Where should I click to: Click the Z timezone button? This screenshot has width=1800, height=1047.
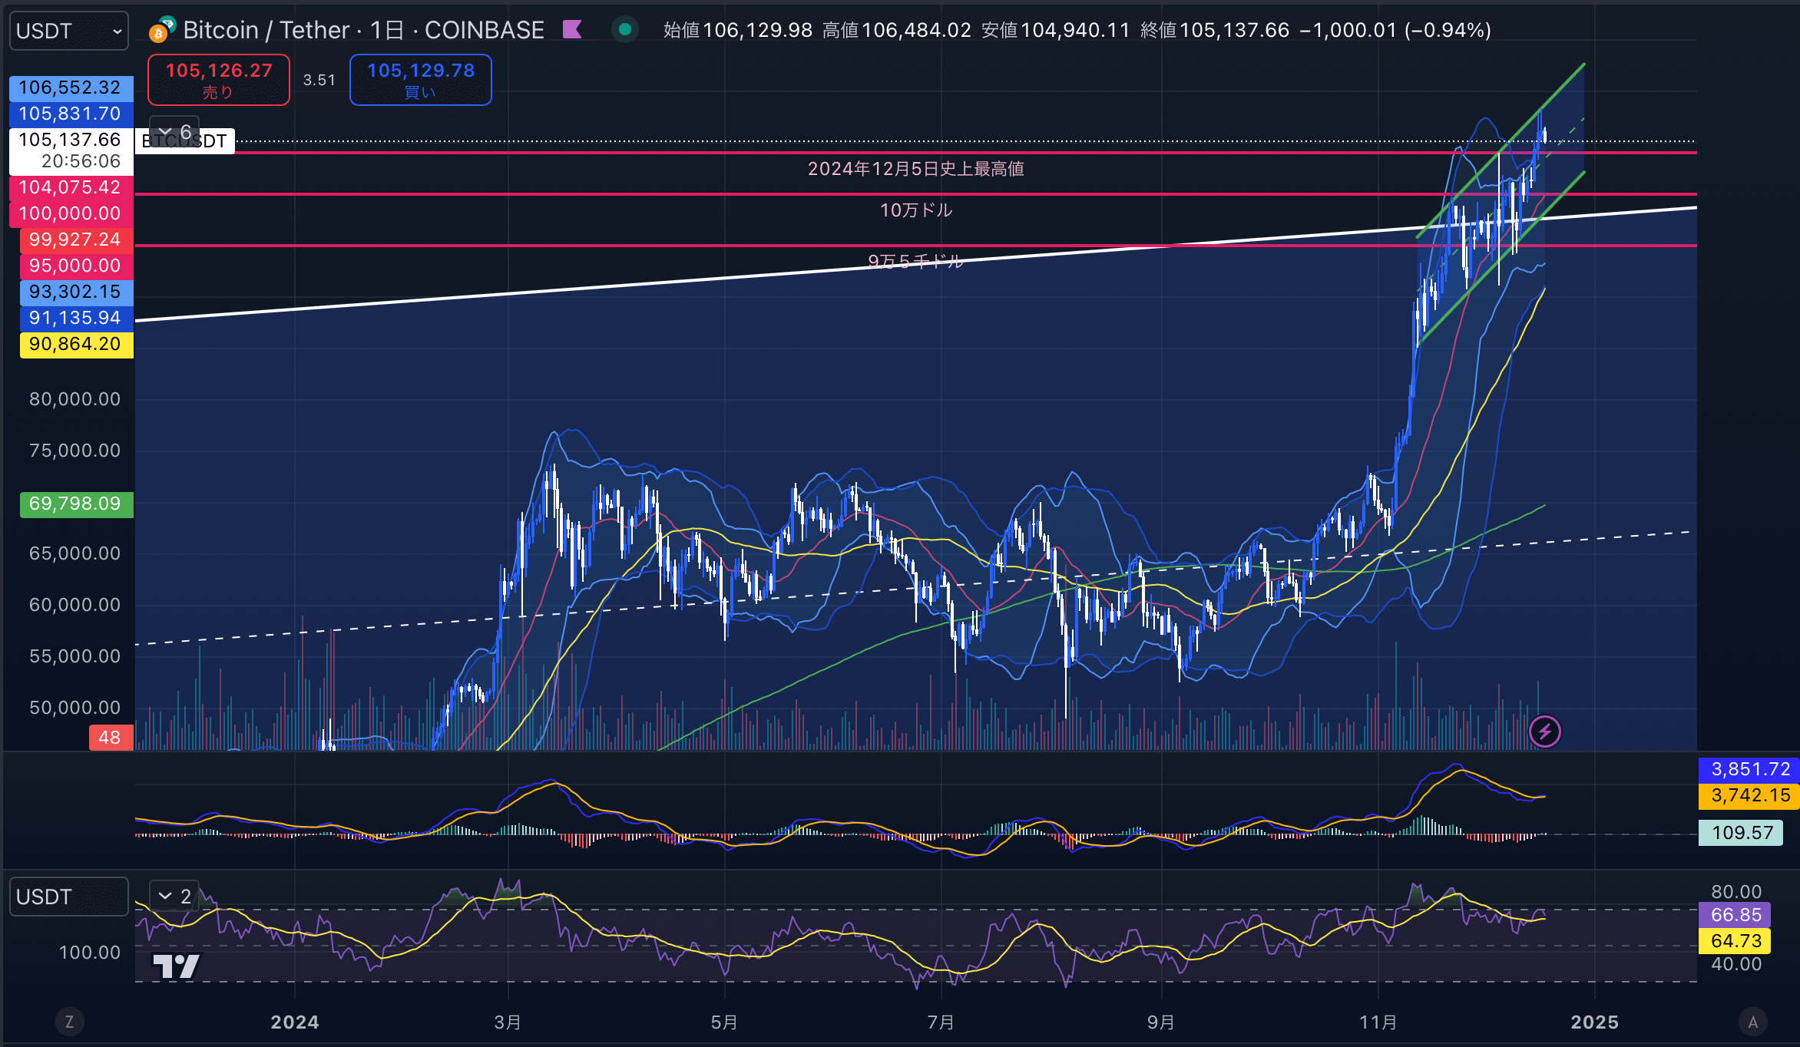69,1022
